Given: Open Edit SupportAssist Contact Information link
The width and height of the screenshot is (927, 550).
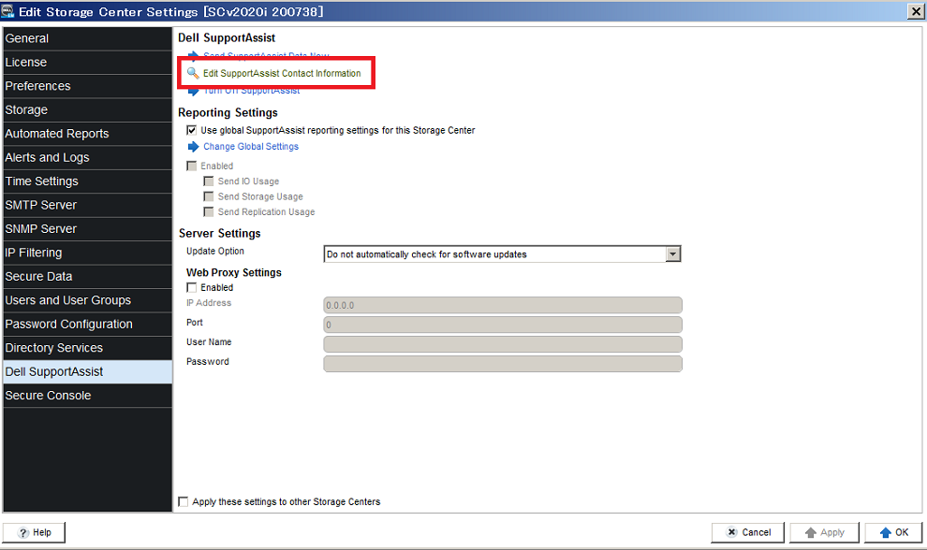Looking at the screenshot, I should [282, 73].
